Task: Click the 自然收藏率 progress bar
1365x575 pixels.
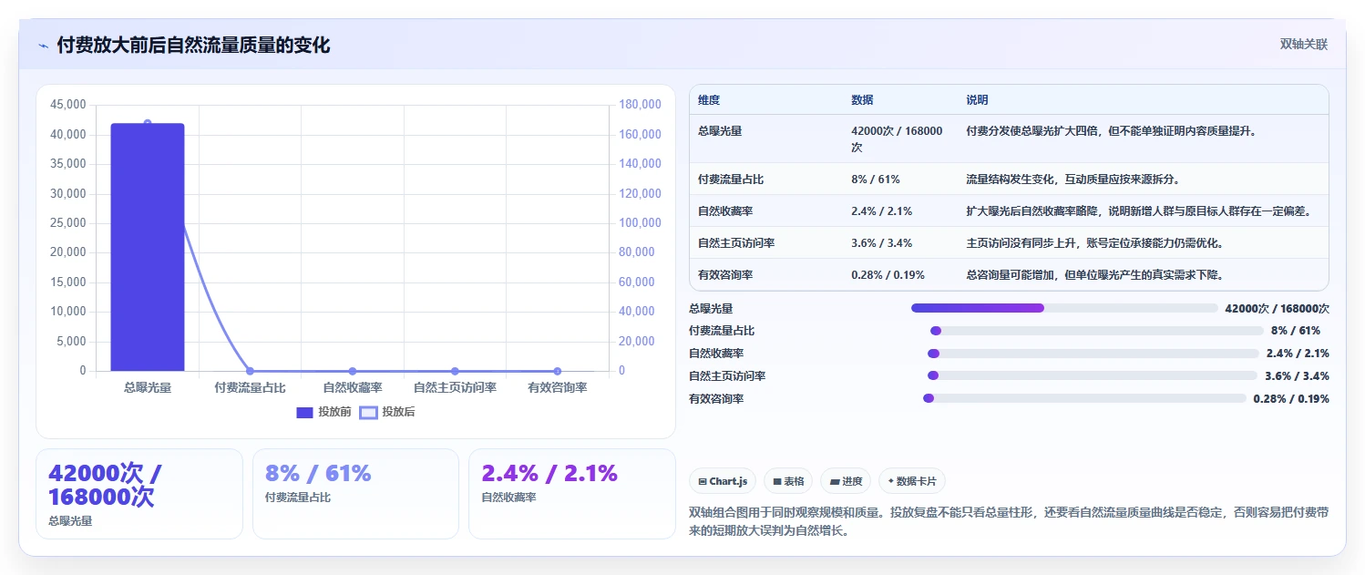Action: pos(1093,354)
